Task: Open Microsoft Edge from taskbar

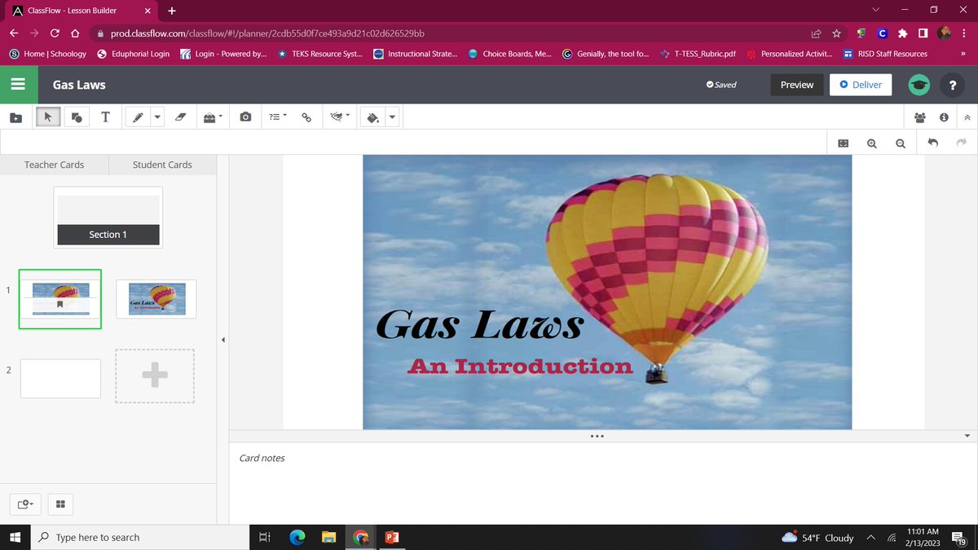Action: tap(297, 537)
